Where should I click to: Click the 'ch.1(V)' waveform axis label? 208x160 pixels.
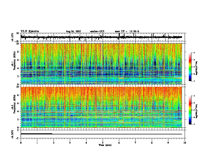[x=13, y=37]
